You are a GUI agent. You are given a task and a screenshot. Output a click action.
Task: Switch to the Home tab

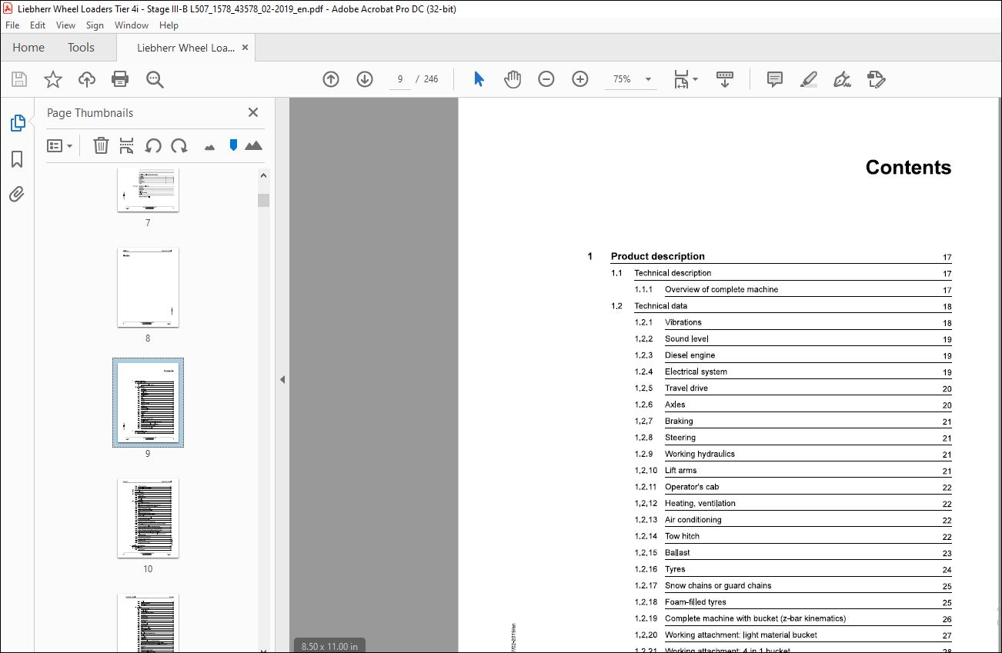tap(28, 48)
